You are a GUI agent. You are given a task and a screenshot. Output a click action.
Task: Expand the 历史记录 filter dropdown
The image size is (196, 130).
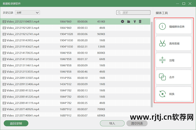pos(27,13)
